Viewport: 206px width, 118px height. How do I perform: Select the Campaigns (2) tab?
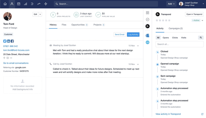[x=176, y=28]
